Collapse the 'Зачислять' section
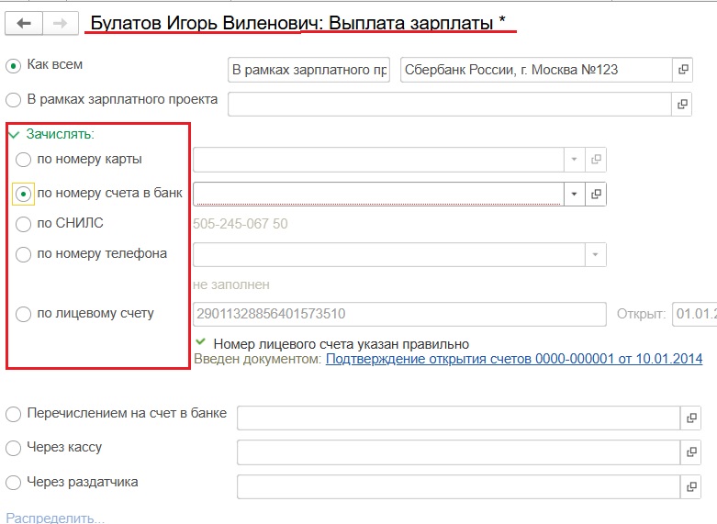This screenshot has height=524, width=717. pyautogui.click(x=14, y=134)
